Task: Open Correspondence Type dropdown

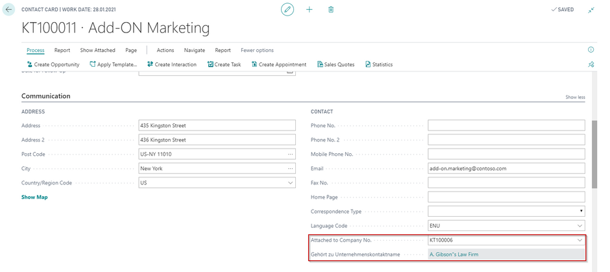Action: [580, 212]
